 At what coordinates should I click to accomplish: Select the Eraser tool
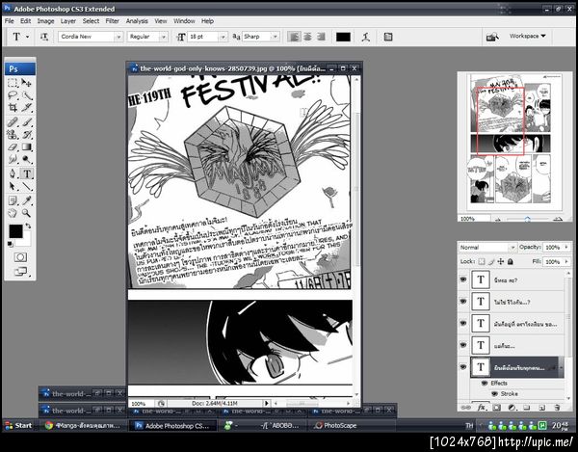click(13, 146)
